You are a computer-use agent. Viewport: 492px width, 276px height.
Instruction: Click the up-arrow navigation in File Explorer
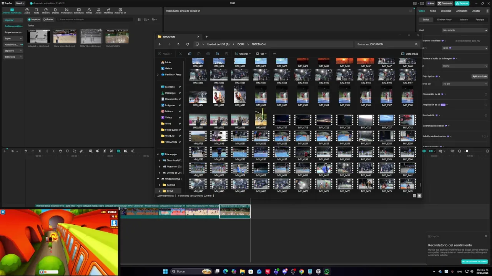(178, 44)
